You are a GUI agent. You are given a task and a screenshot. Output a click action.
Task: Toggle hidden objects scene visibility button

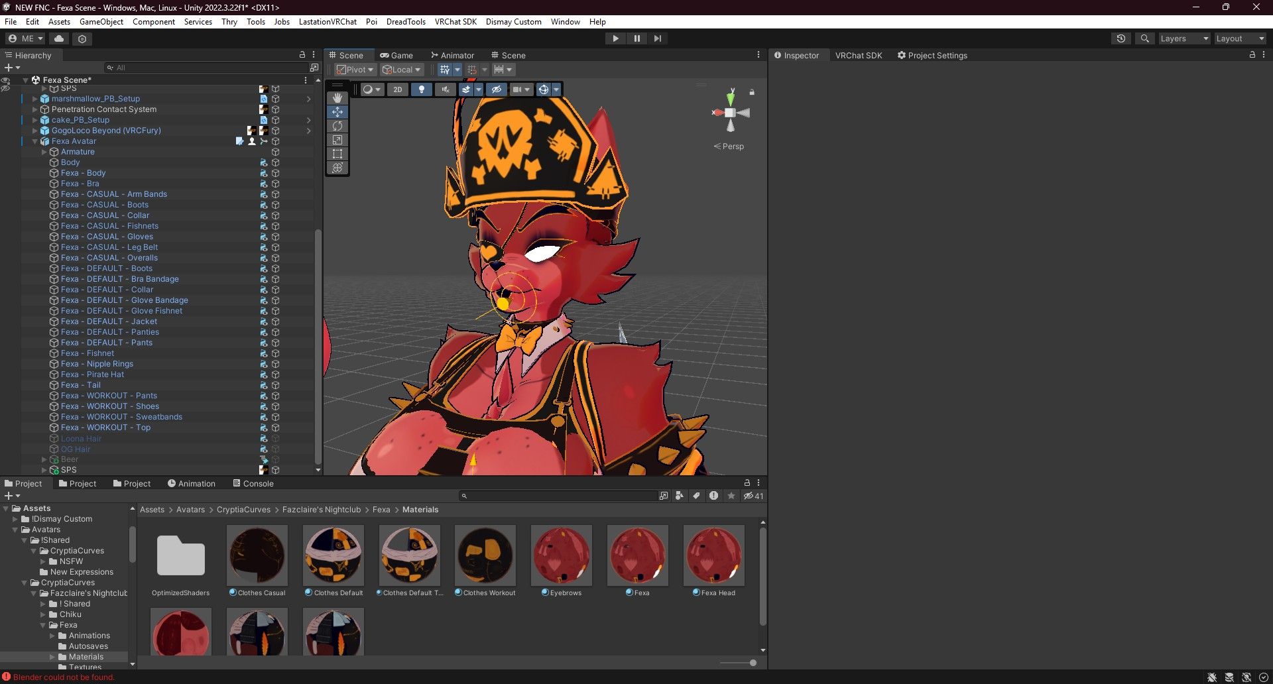496,89
